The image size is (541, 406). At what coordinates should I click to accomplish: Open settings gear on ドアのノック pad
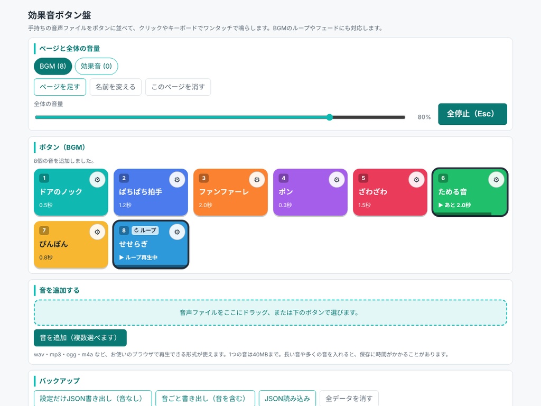pyautogui.click(x=97, y=180)
